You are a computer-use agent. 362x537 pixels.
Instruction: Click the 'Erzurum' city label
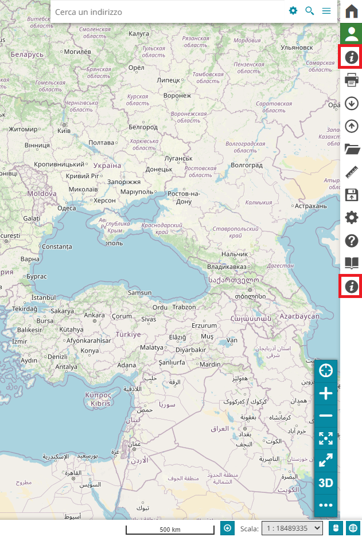point(204,326)
